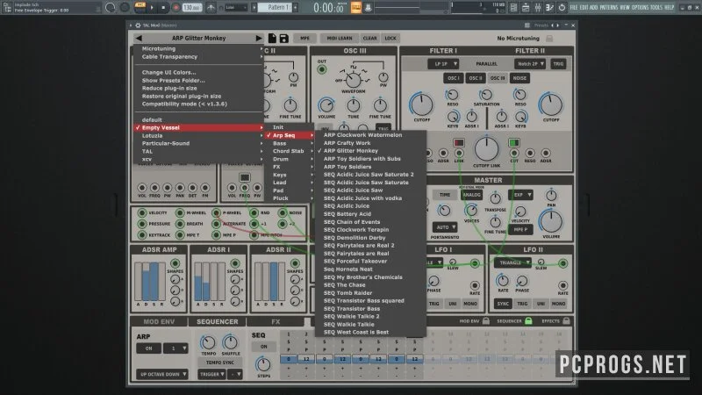The height and width of the screenshot is (395, 702).
Task: Expand the Bass preset category submenu
Action: click(x=290, y=143)
